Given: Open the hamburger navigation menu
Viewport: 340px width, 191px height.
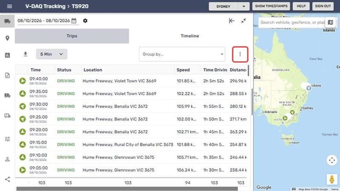Looking at the screenshot, I should pyautogui.click(x=10, y=6).
